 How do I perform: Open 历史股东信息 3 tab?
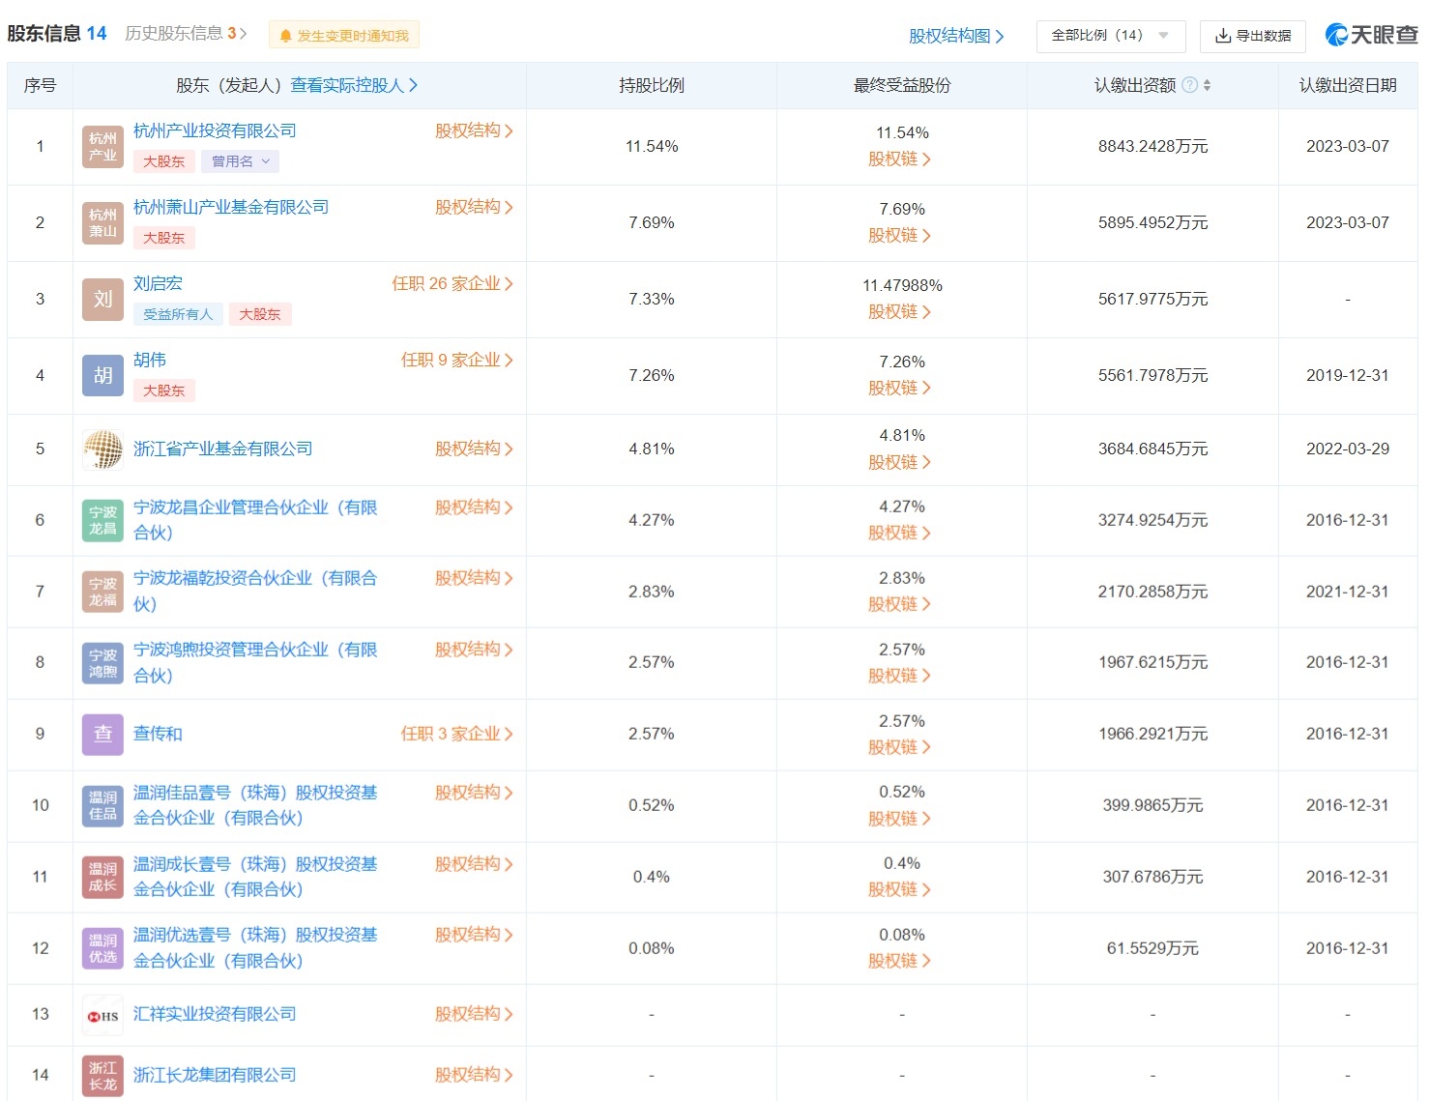click(x=186, y=34)
